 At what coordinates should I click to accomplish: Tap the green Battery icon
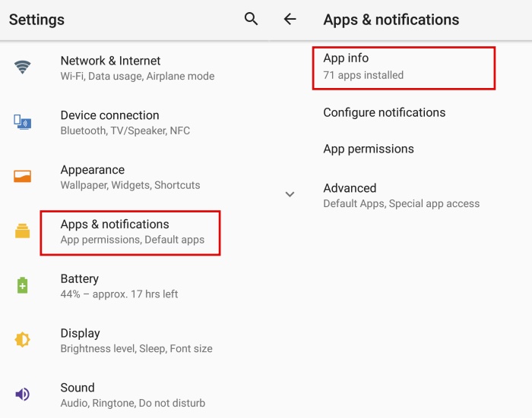[x=22, y=285]
